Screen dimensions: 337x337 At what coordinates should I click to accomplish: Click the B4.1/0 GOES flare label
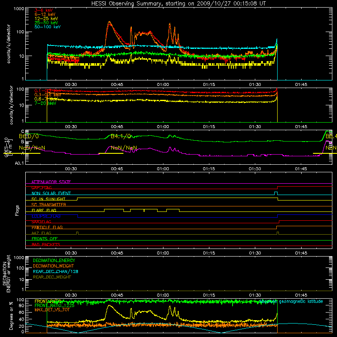[120, 136]
